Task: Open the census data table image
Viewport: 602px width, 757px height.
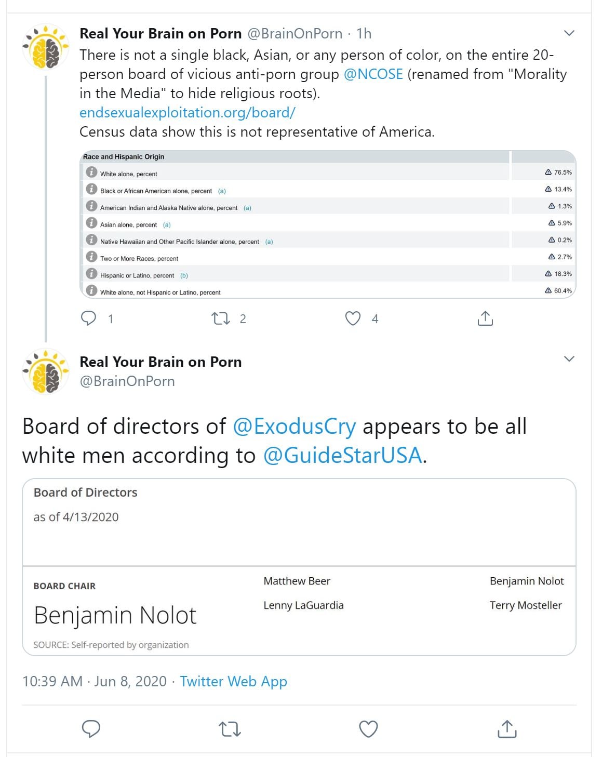Action: coord(327,224)
